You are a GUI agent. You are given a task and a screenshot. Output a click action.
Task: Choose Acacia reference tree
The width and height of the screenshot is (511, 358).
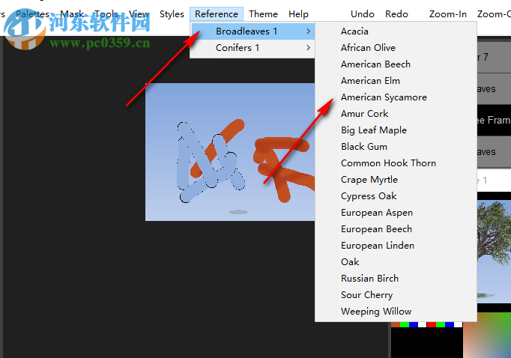pyautogui.click(x=396, y=31)
